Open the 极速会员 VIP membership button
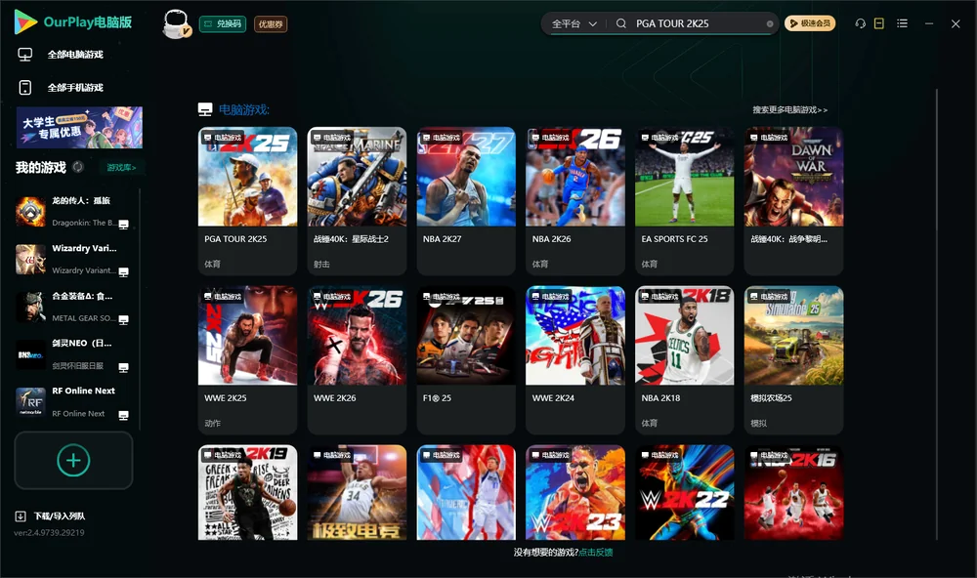The height and width of the screenshot is (578, 977). point(810,23)
